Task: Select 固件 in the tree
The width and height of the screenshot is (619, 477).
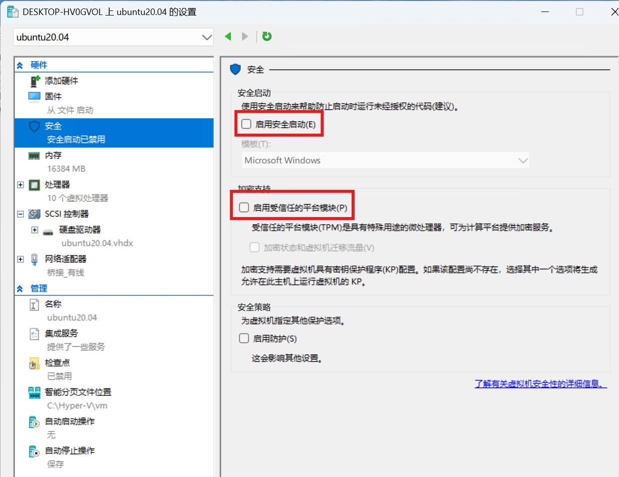Action: [x=53, y=96]
